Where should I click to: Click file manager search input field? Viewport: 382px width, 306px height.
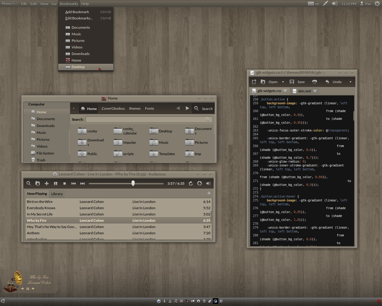tap(149, 120)
